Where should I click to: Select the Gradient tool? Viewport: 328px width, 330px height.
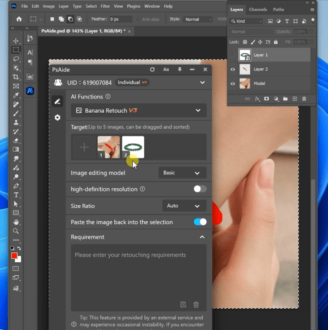(x=16, y=149)
